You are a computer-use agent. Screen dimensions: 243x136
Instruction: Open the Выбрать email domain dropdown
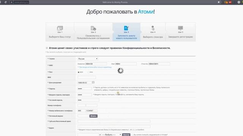(111, 134)
